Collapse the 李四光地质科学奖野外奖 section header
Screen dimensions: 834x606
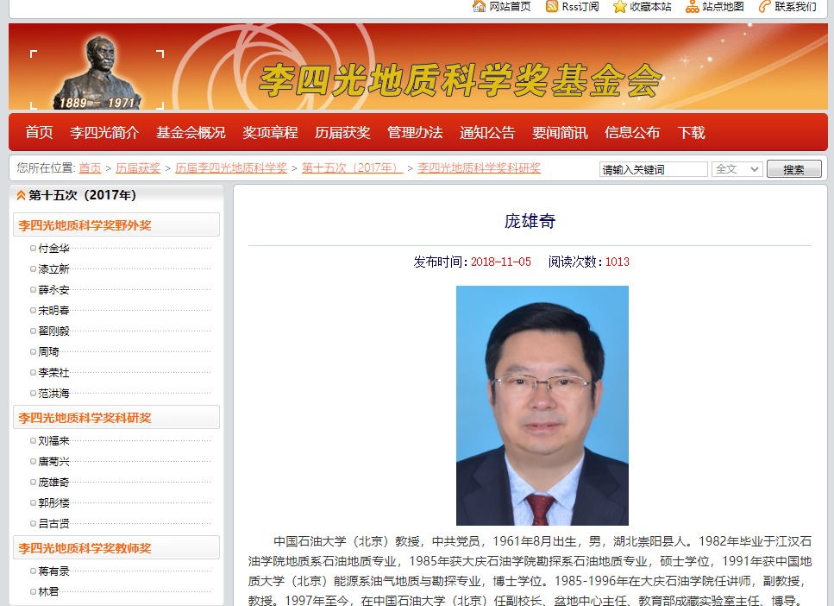tap(116, 225)
